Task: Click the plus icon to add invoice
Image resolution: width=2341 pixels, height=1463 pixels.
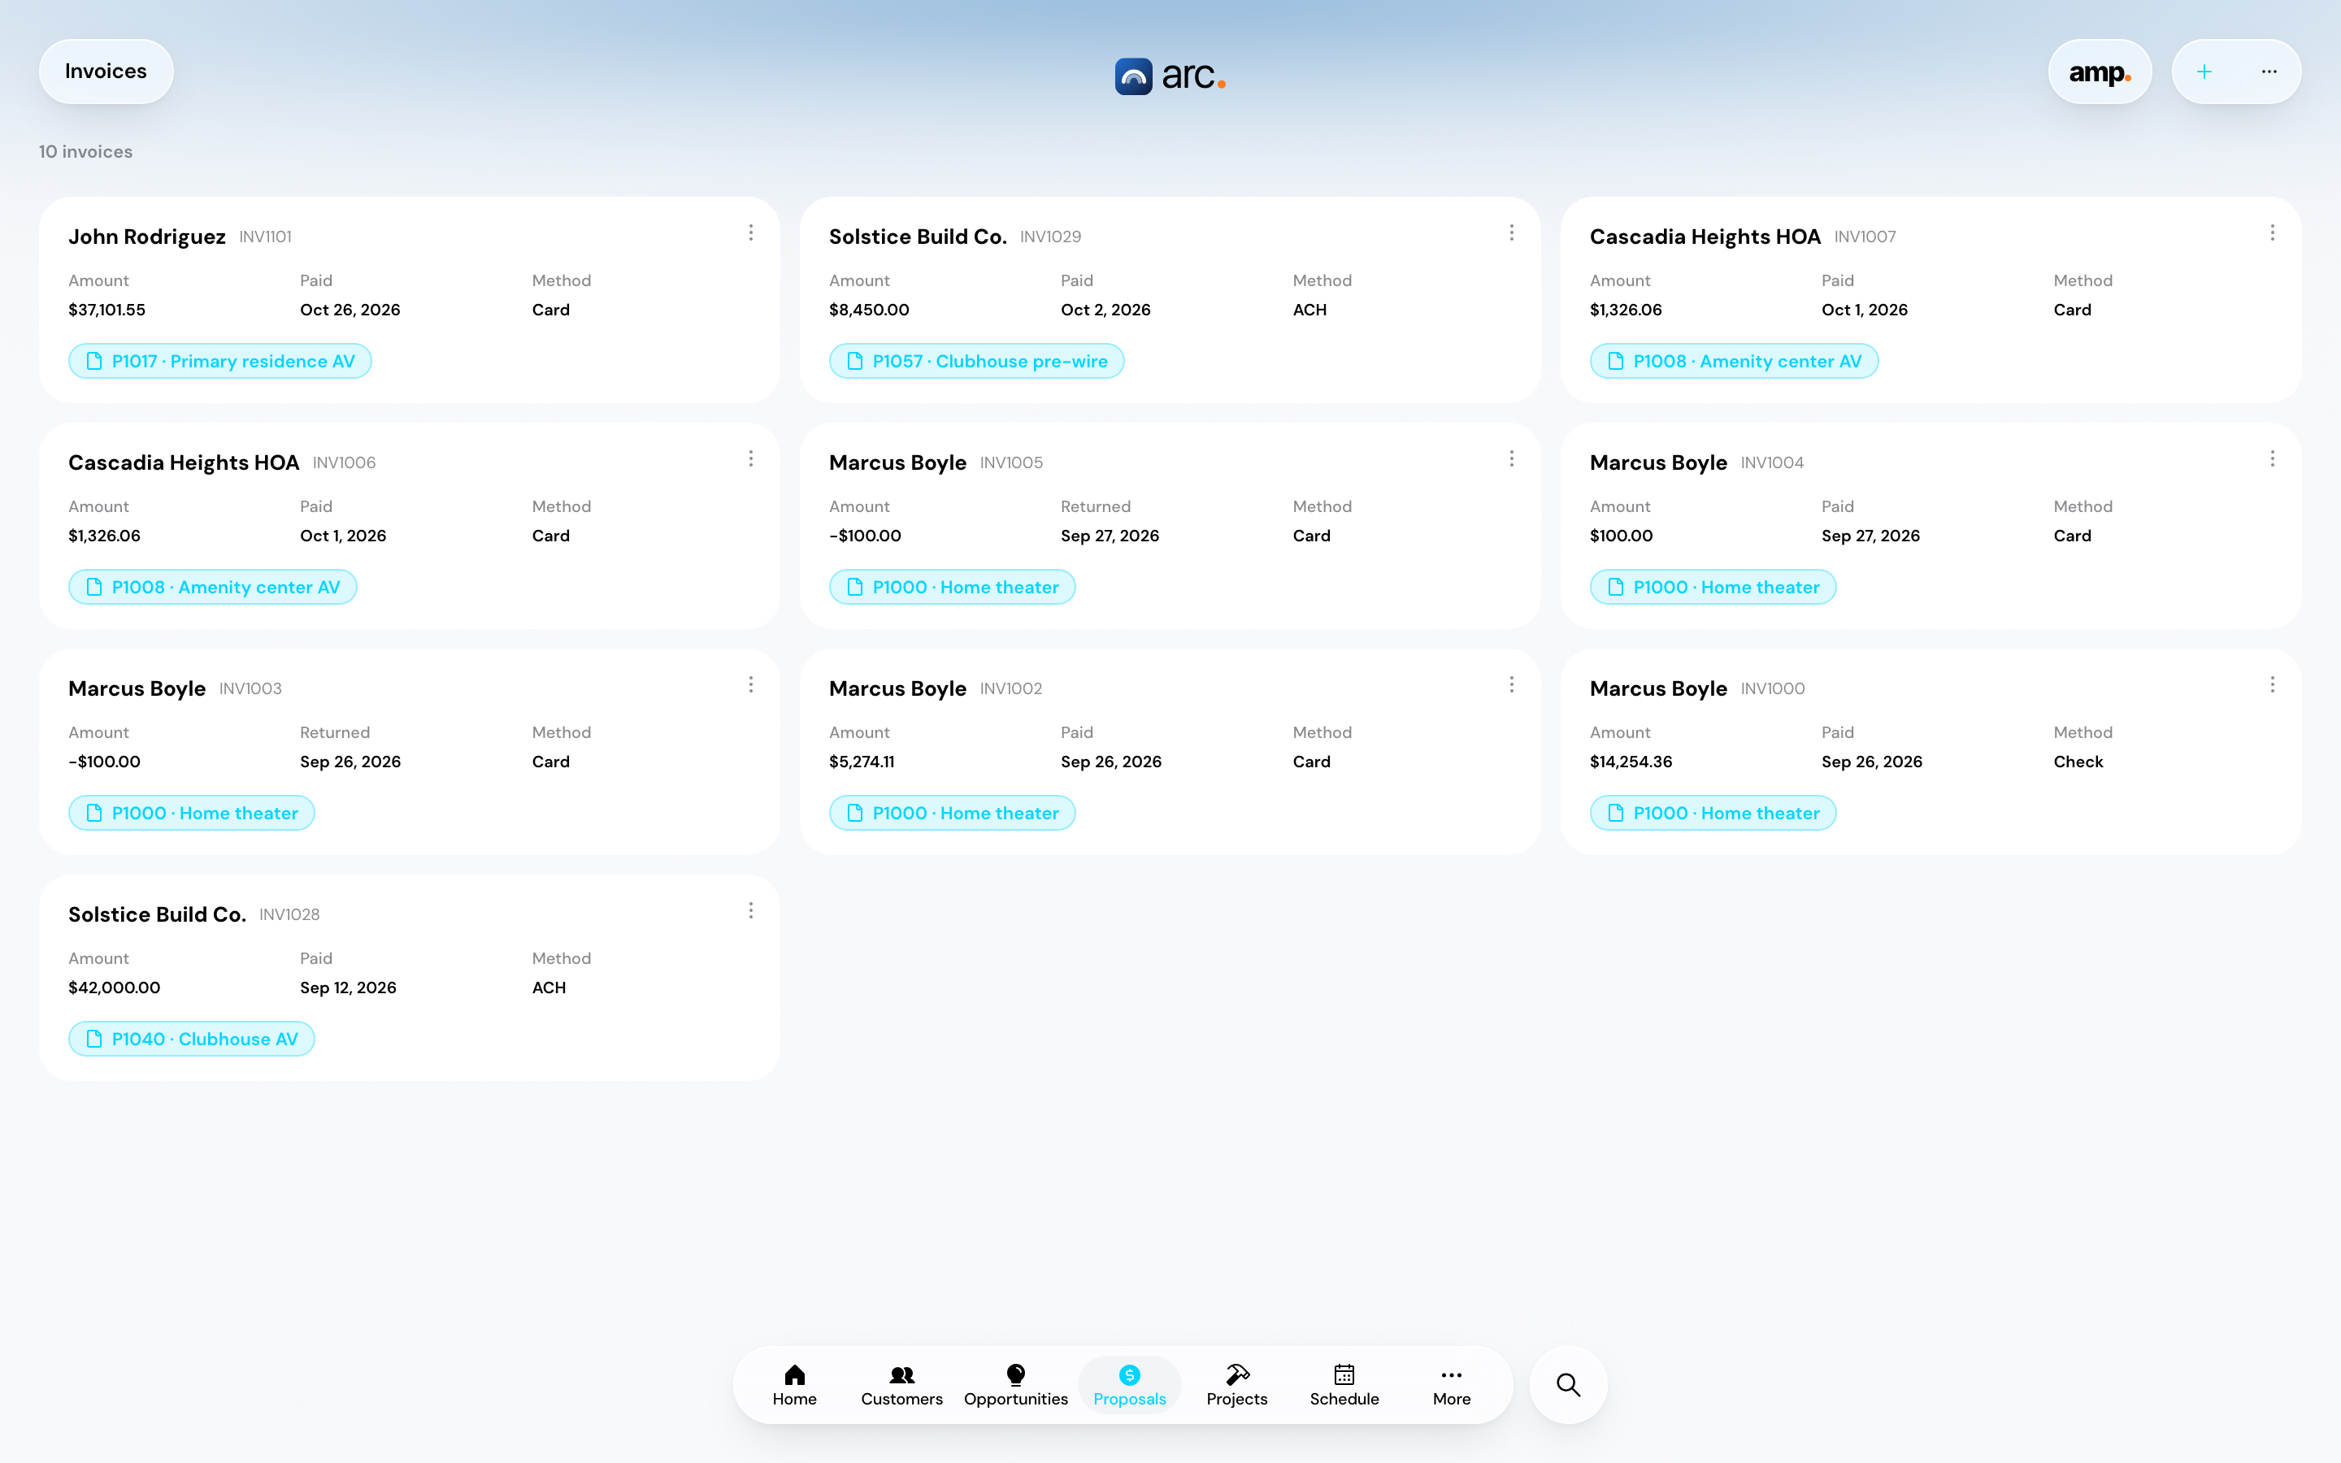Action: click(2204, 72)
